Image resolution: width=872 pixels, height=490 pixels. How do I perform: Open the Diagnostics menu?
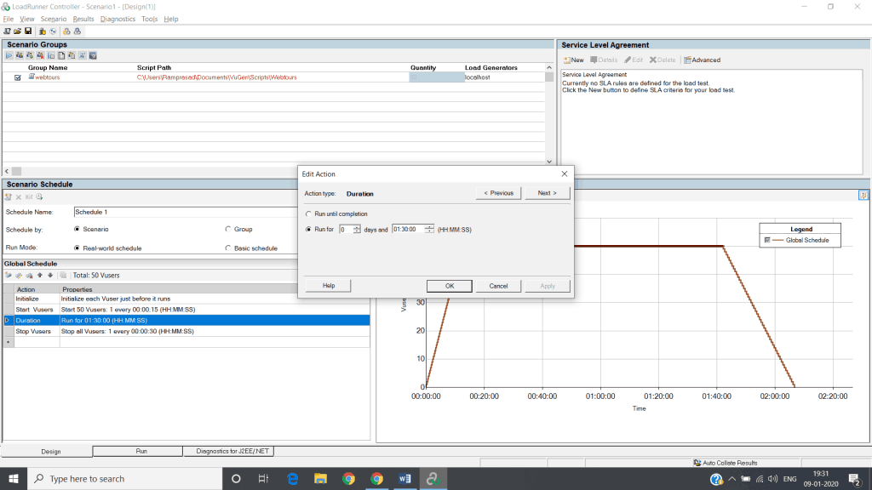pos(118,18)
